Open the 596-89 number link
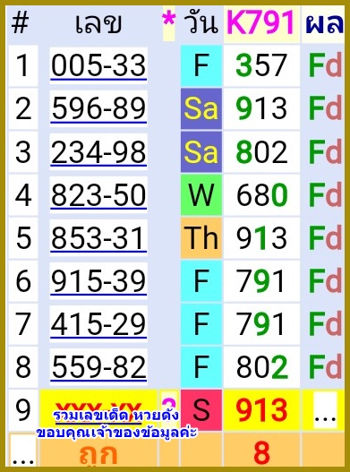 [98, 108]
